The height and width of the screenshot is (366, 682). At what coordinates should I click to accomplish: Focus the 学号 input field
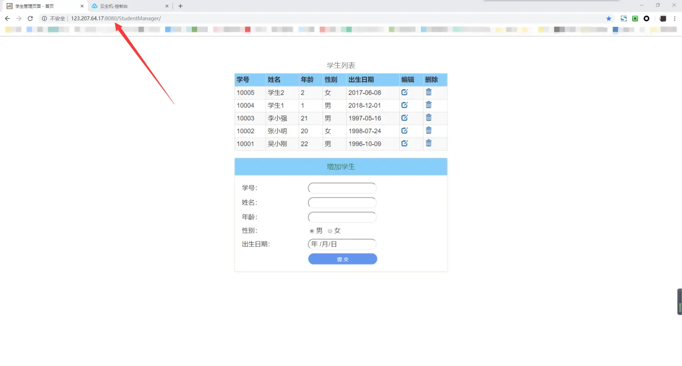(342, 188)
